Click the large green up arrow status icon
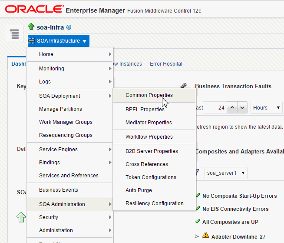This screenshot has width=284, height=243. coord(21,217)
